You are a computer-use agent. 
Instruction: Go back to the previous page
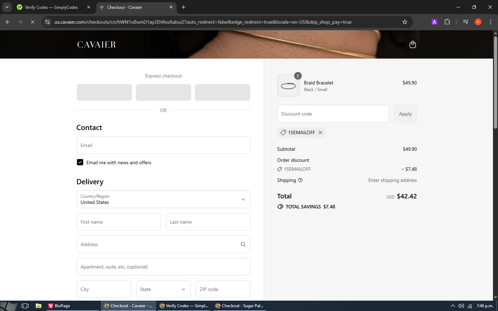tap(8, 22)
